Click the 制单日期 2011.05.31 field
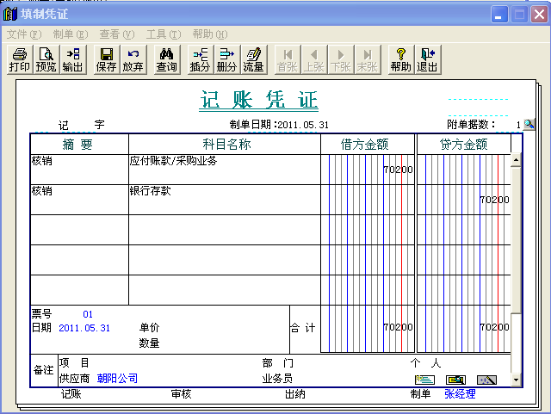 point(303,125)
